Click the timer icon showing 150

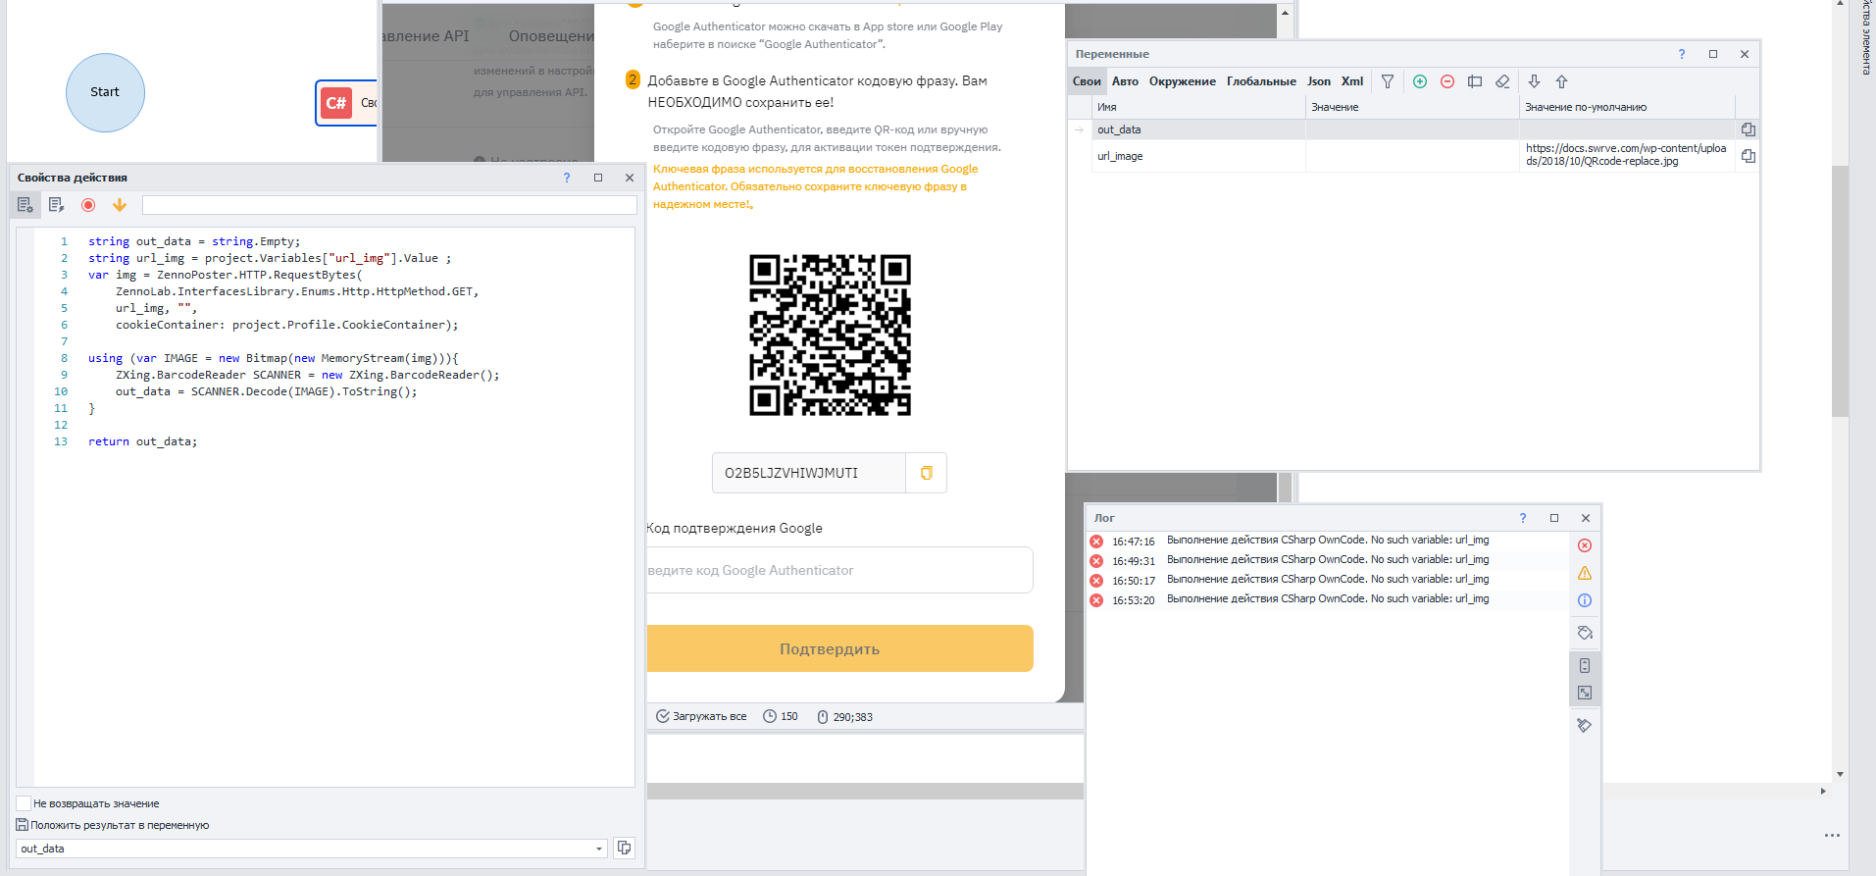(770, 717)
